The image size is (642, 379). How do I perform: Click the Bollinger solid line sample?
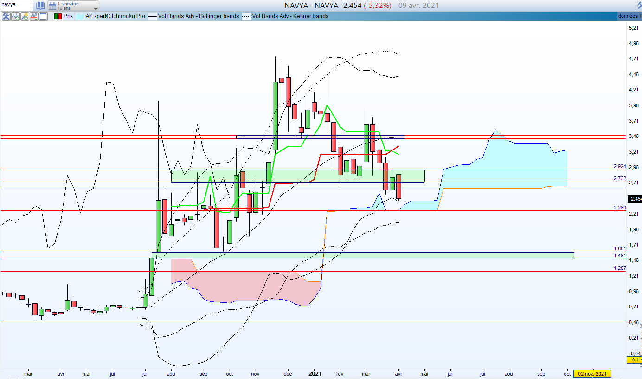point(153,16)
